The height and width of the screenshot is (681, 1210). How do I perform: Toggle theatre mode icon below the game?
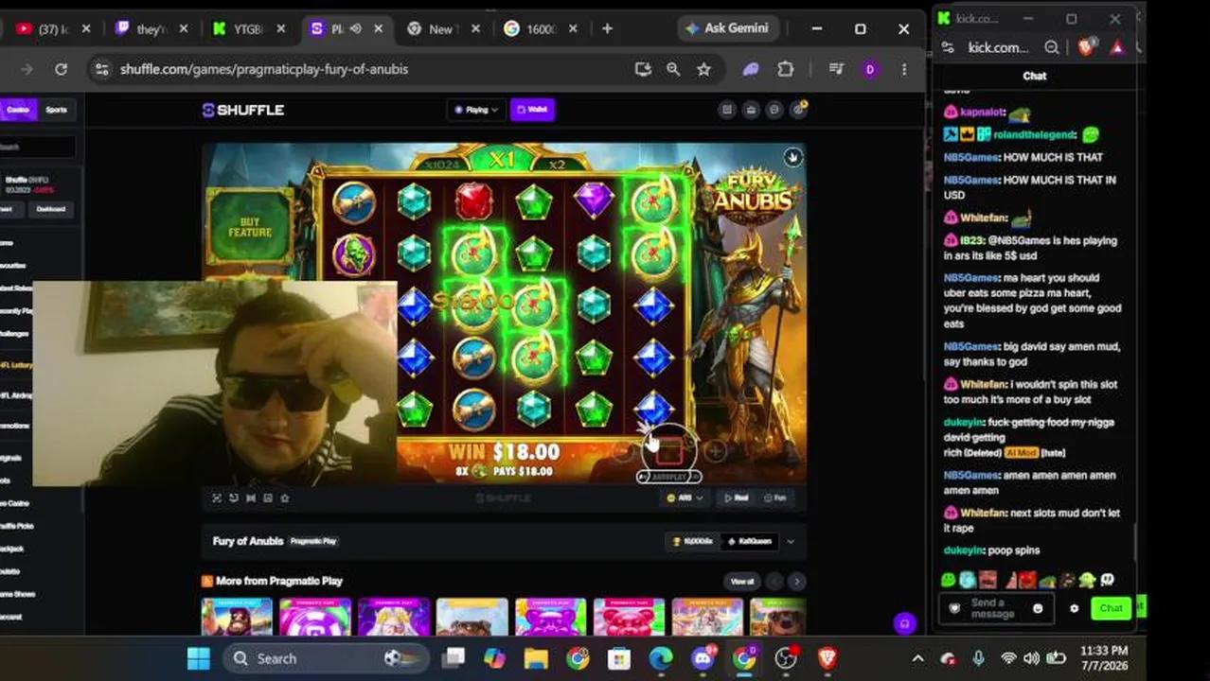(x=251, y=498)
